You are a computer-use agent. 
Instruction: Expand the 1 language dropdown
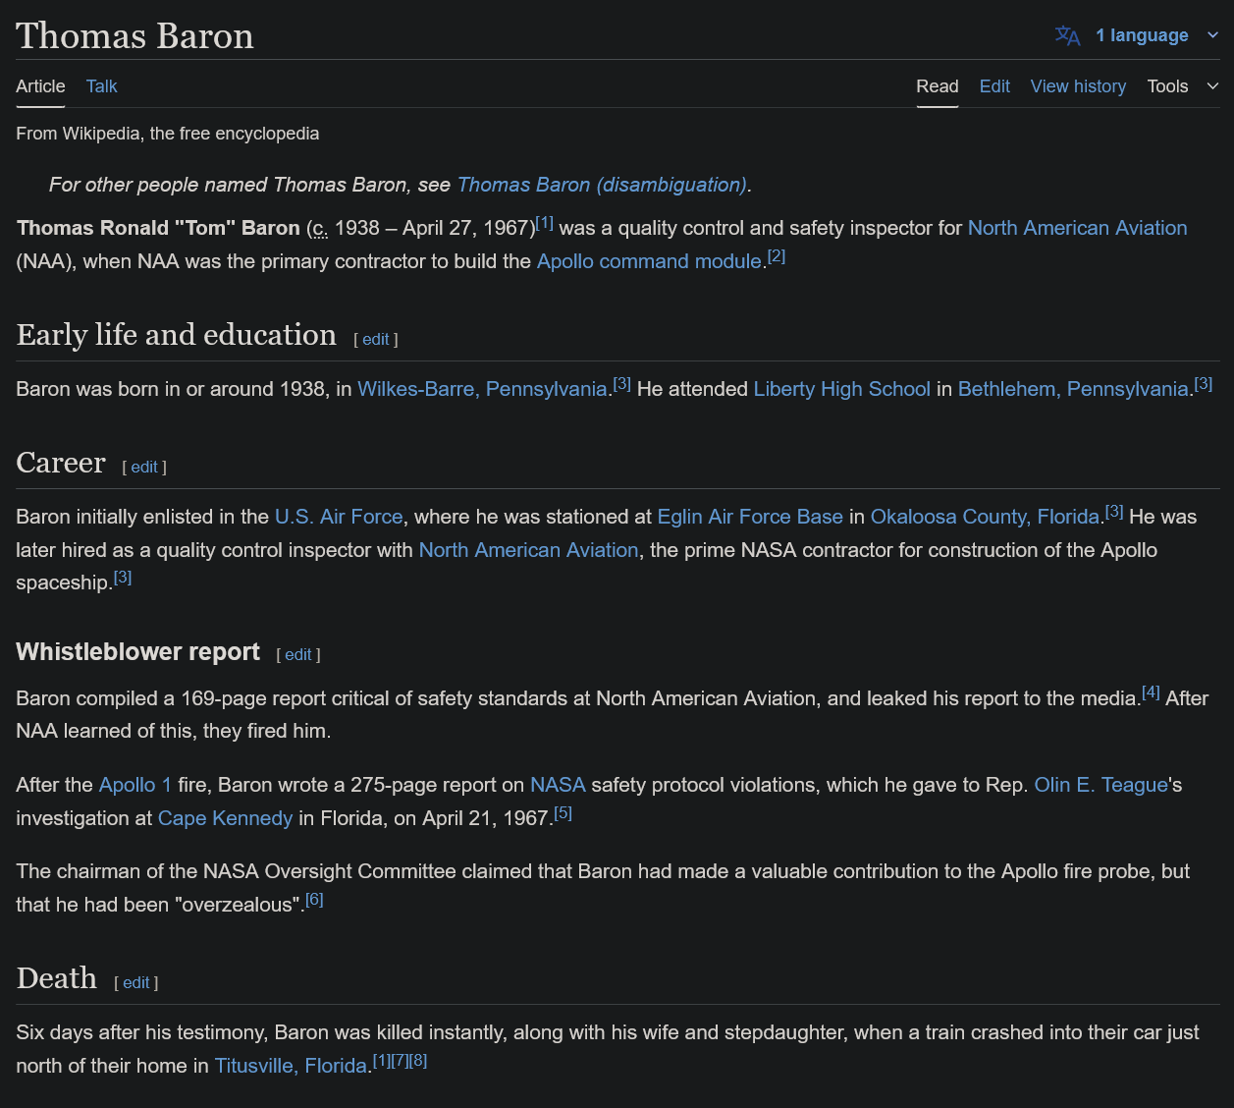1142,35
